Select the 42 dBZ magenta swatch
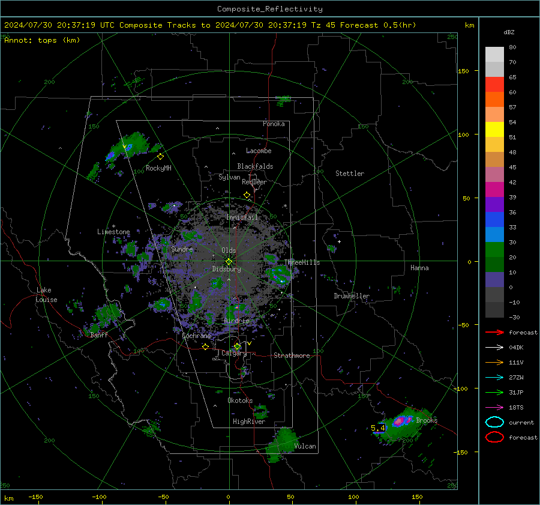 pyautogui.click(x=494, y=190)
